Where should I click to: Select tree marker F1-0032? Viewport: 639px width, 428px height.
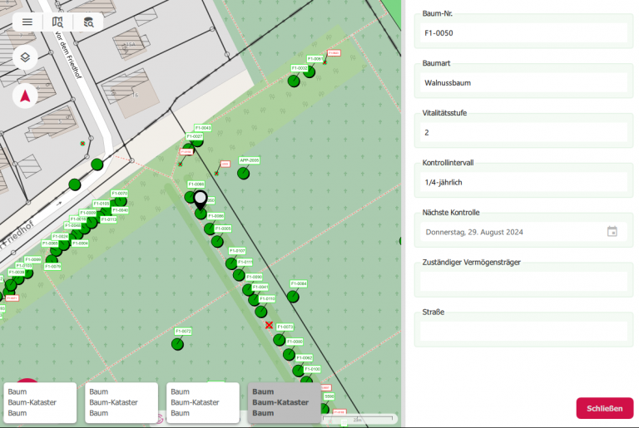point(294,81)
